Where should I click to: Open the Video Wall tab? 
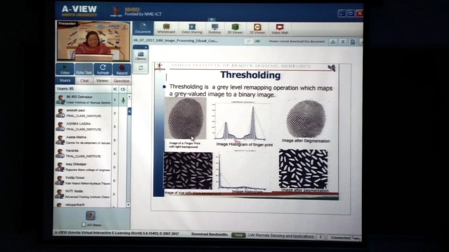[280, 28]
